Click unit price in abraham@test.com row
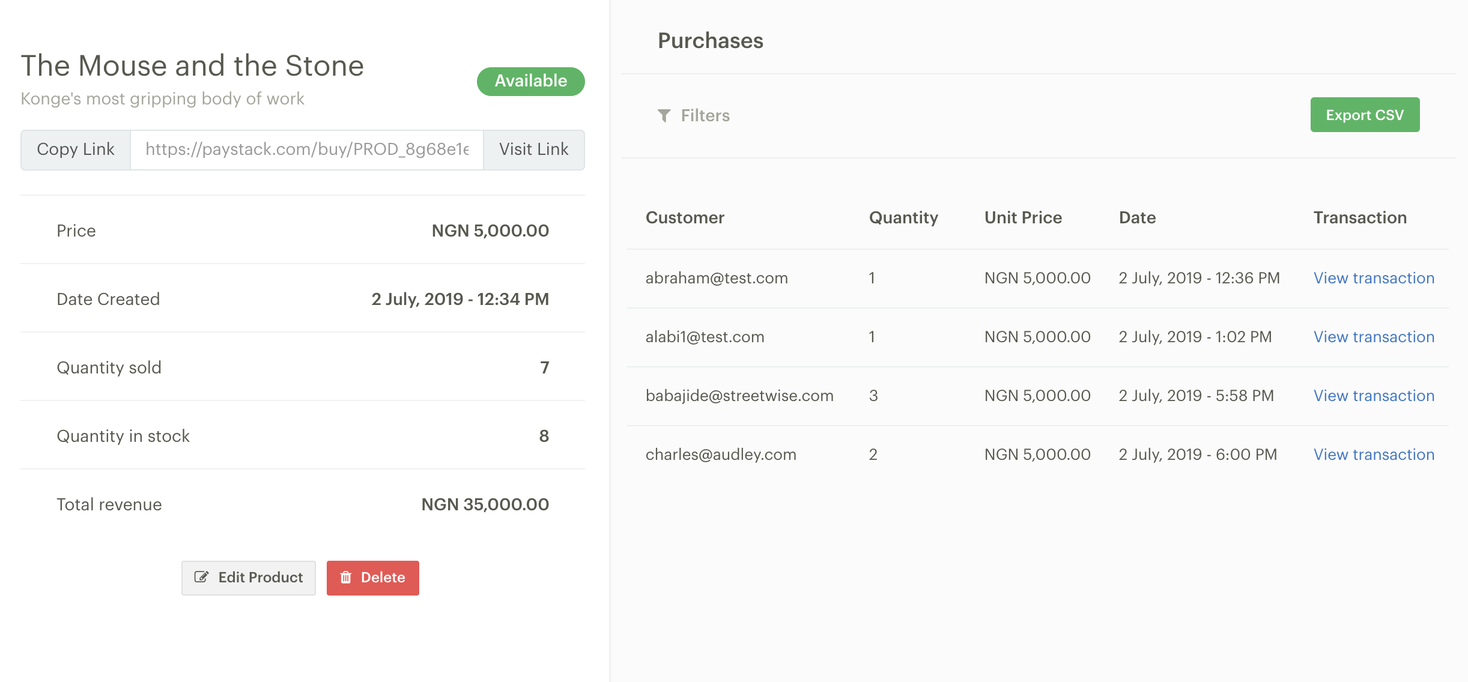 [x=1037, y=278]
